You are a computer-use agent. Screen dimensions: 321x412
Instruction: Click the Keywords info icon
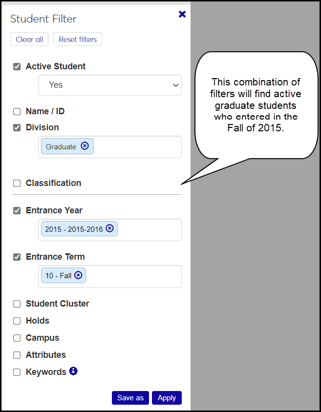pyautogui.click(x=73, y=371)
